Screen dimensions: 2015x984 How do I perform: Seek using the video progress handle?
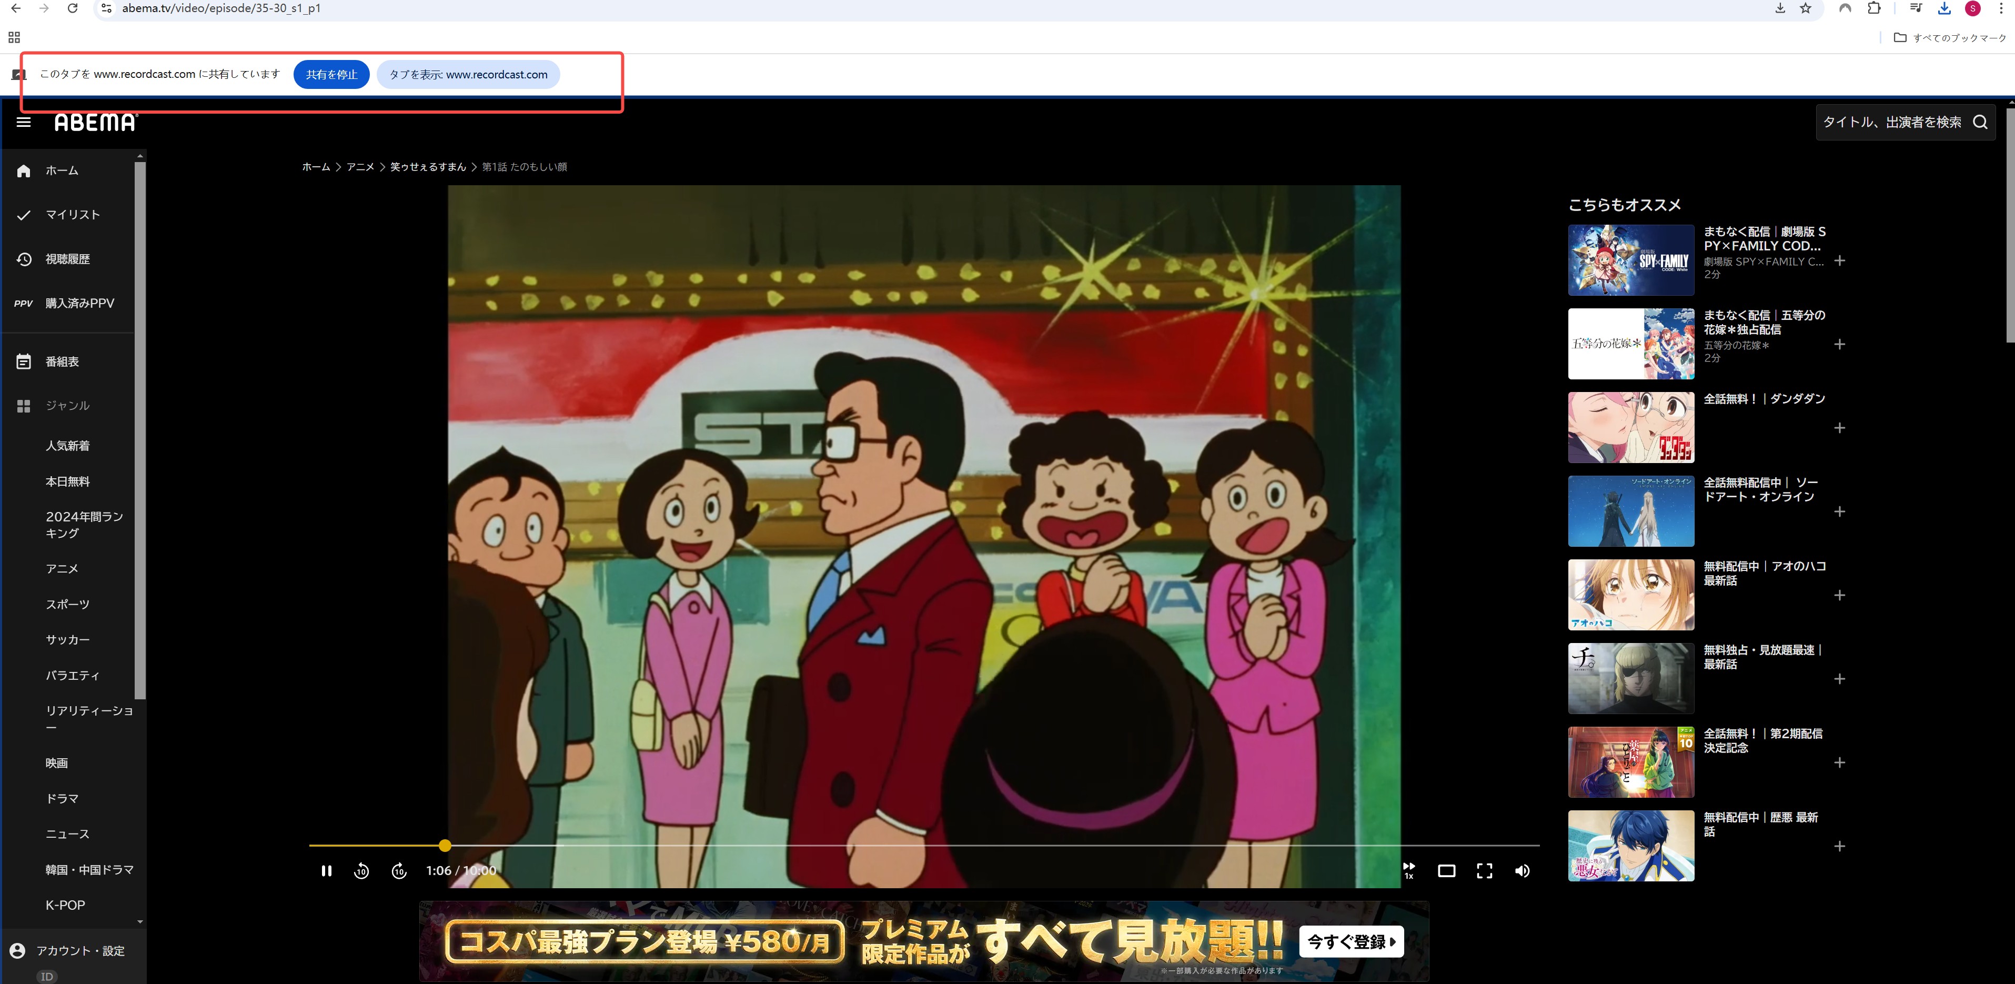[x=445, y=846]
